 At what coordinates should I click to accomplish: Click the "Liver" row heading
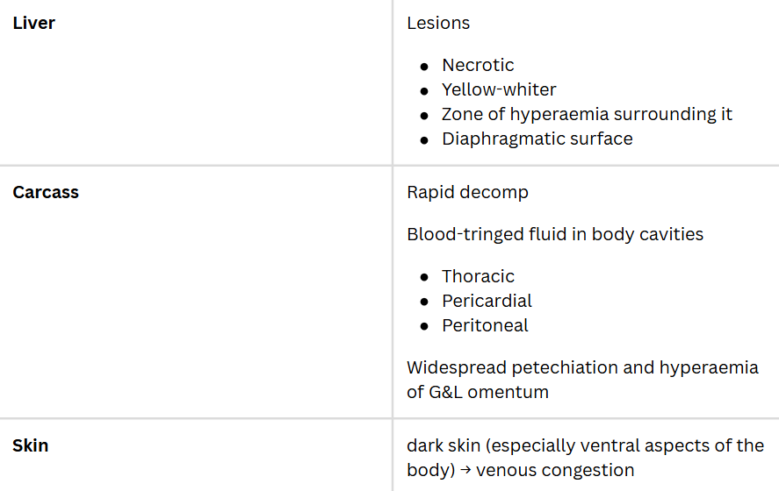pos(33,23)
